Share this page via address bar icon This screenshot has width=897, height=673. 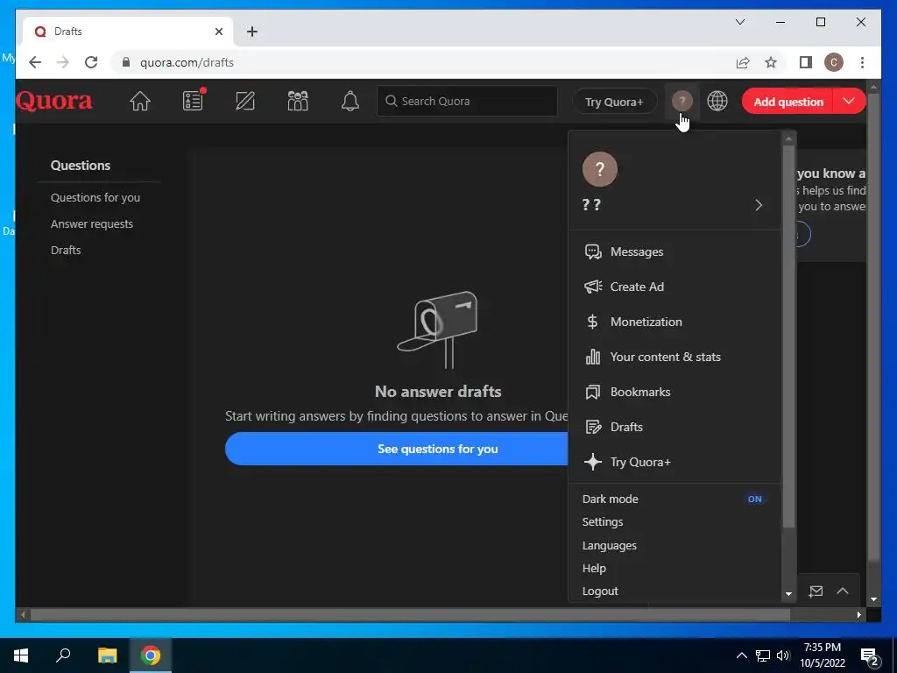coord(743,62)
